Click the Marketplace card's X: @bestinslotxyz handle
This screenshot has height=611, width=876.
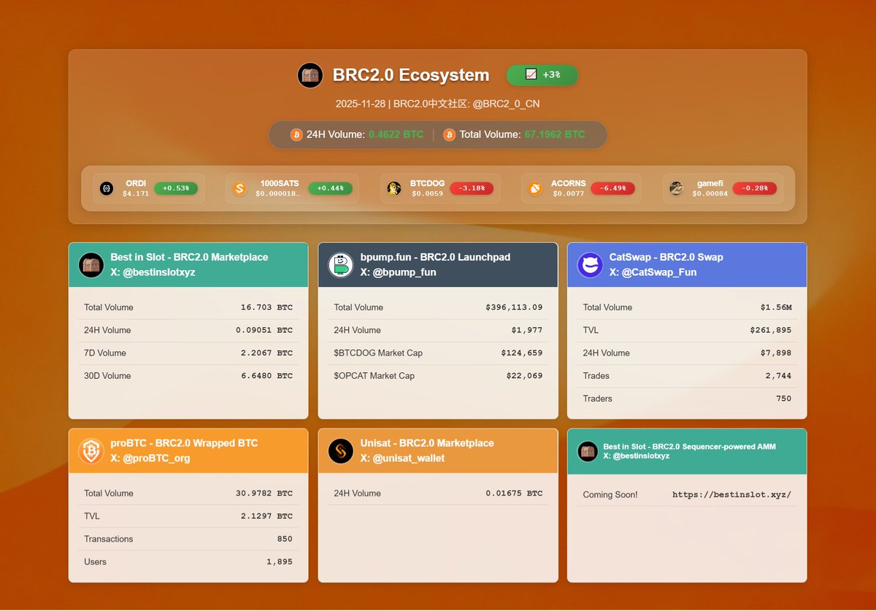[x=153, y=272]
